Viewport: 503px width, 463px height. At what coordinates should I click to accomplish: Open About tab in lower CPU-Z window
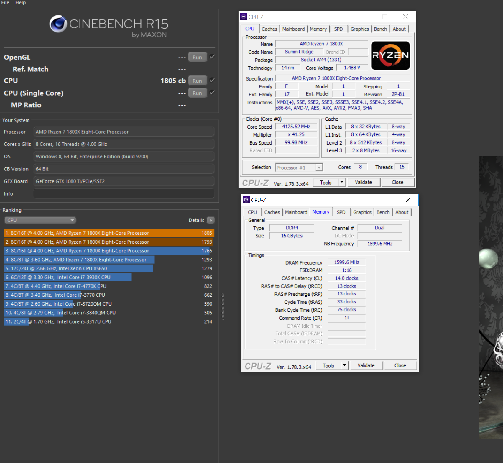402,212
